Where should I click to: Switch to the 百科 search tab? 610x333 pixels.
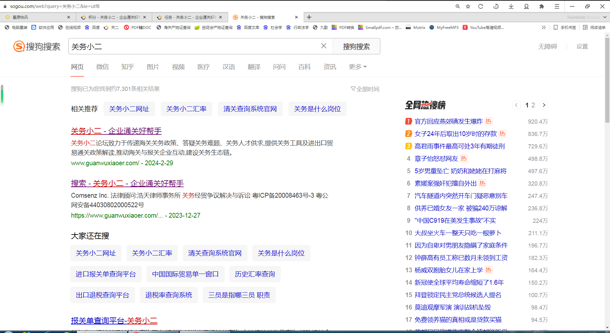click(304, 67)
